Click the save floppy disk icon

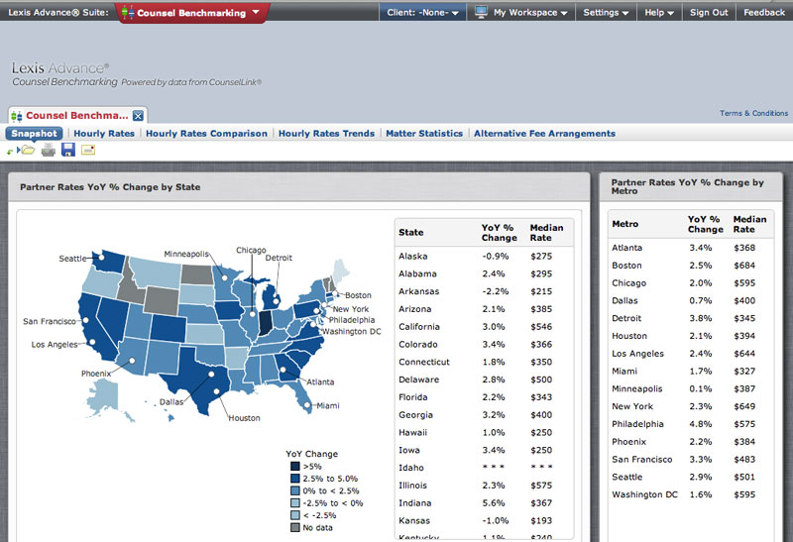(68, 150)
